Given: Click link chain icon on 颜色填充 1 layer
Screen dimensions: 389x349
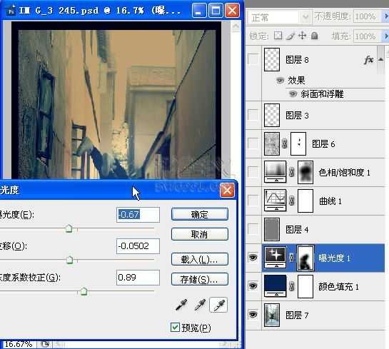Looking at the screenshot, I should 292,286.
